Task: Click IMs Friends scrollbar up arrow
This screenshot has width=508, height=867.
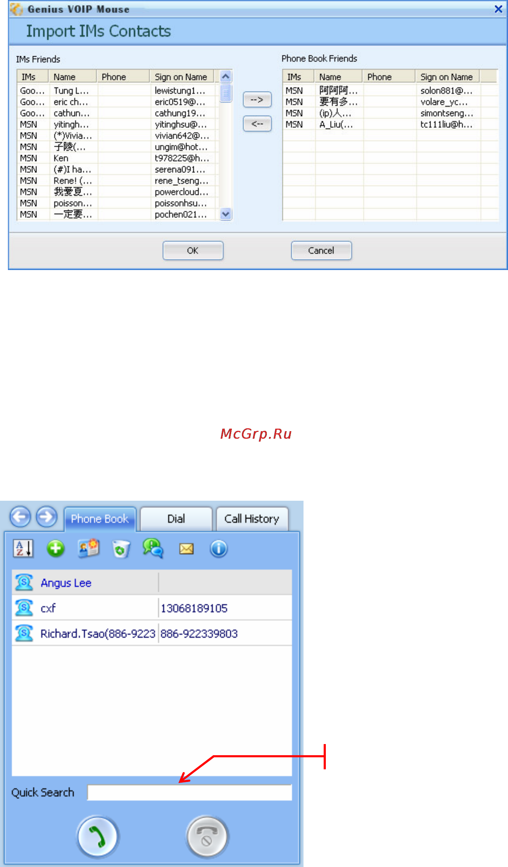Action: click(x=226, y=76)
